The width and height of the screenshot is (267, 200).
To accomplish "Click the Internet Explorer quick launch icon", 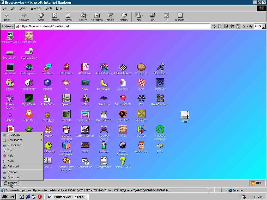I will point(28,197).
